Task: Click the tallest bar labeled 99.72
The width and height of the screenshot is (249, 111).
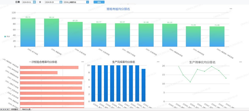Action: (28, 33)
